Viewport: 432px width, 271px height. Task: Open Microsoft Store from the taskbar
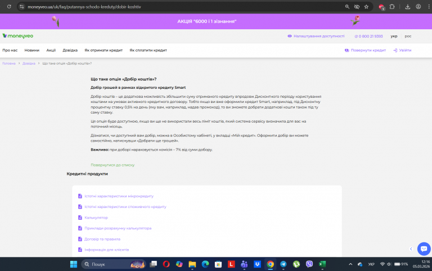click(x=218, y=264)
